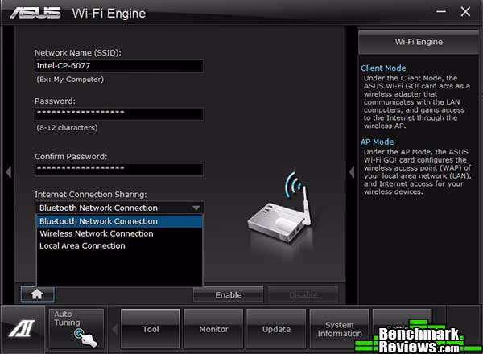Image resolution: width=483 pixels, height=354 pixels.
Task: Open the Update menu
Action: click(276, 329)
